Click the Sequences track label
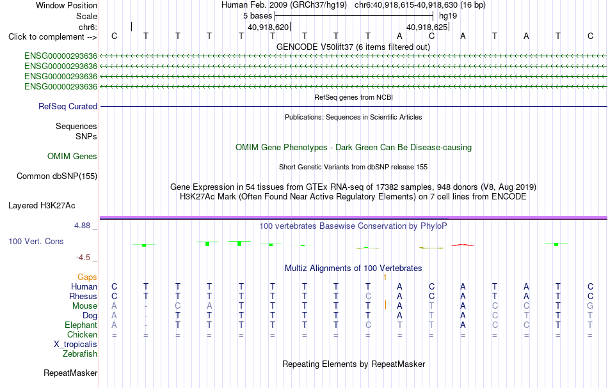Screen dimensions: 608x388 pyautogui.click(x=76, y=126)
